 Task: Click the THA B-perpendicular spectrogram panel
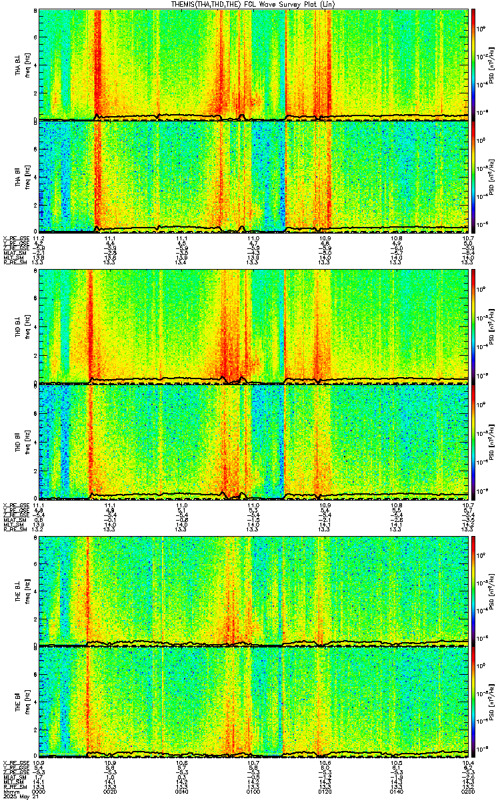(x=254, y=65)
